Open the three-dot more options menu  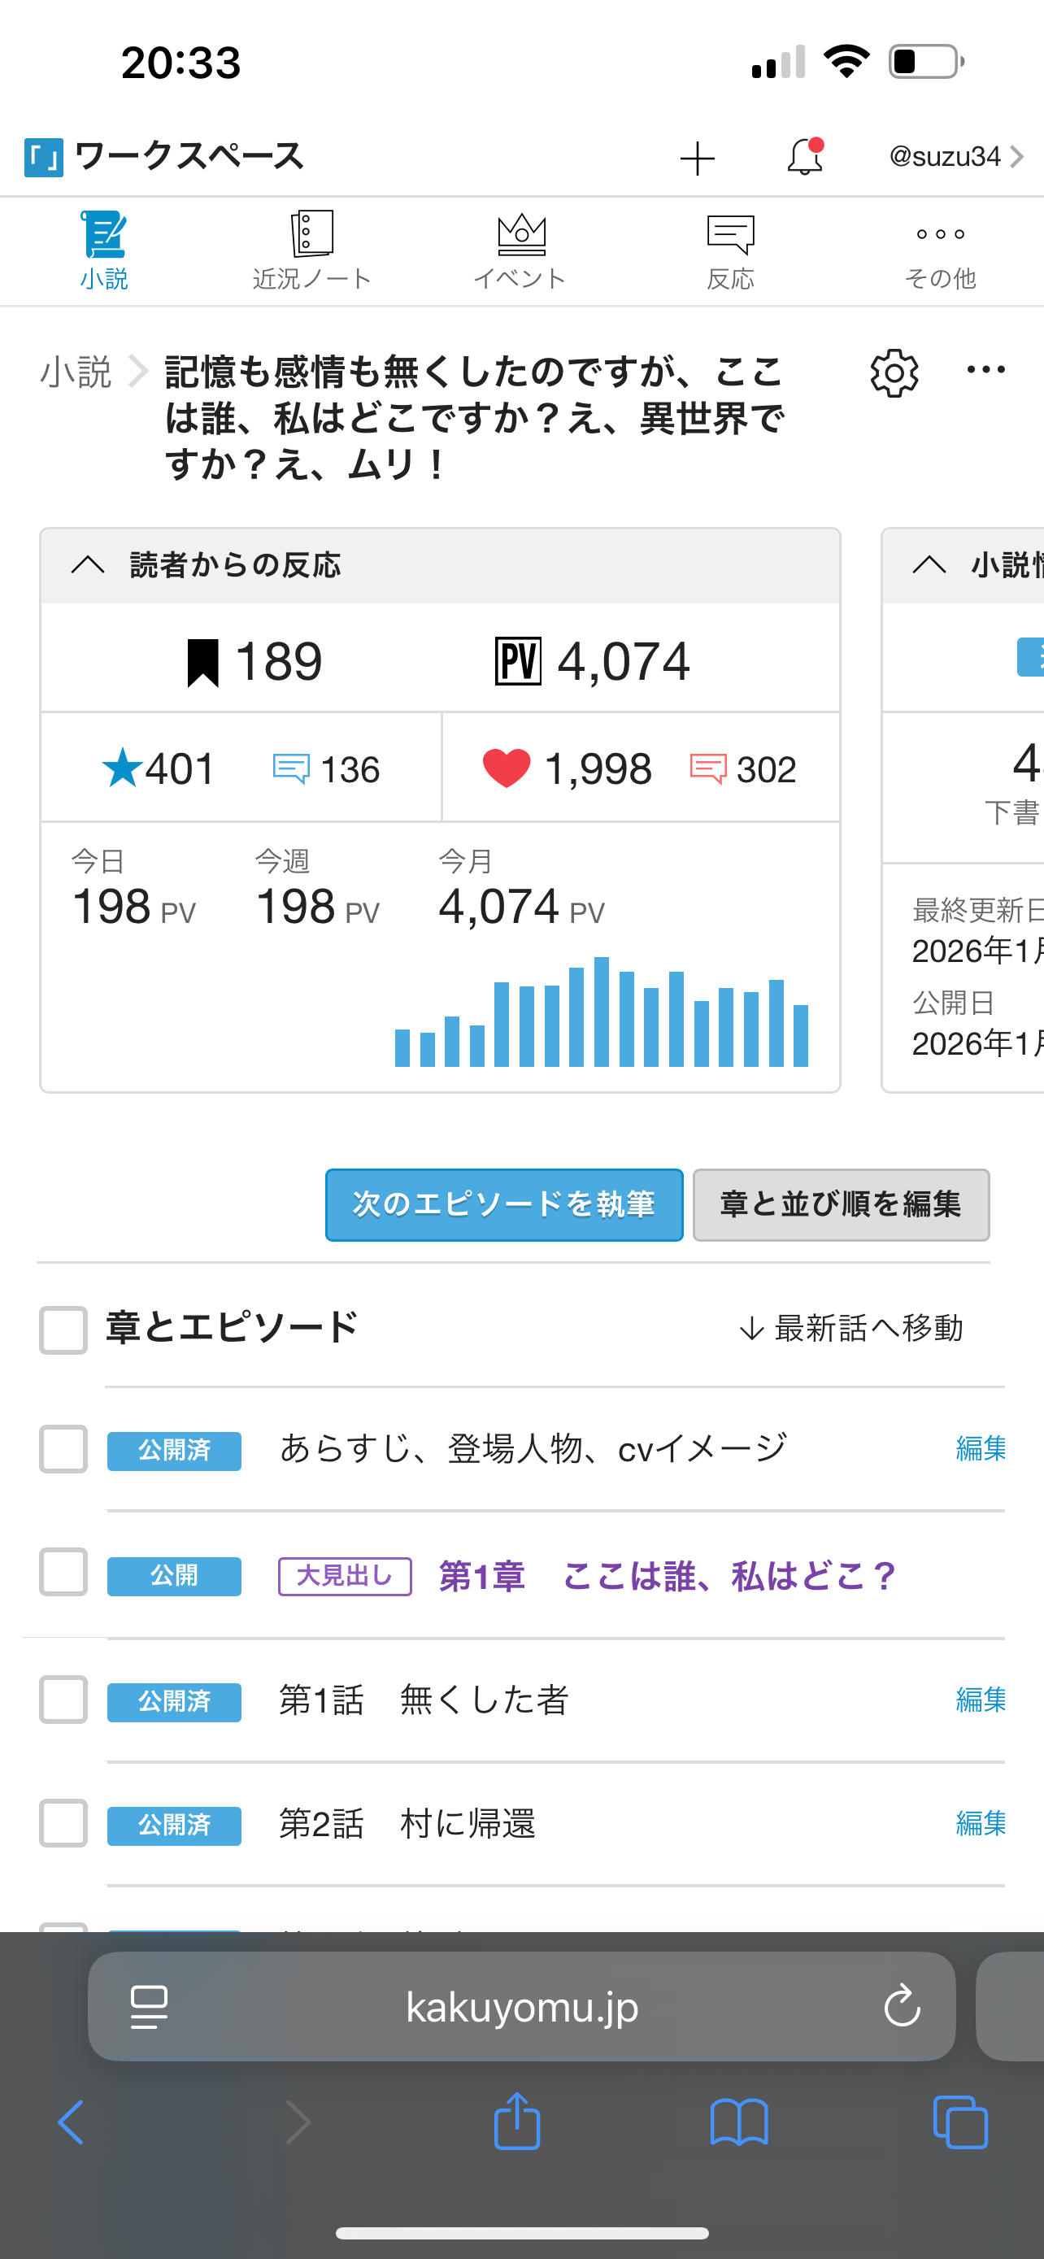(x=985, y=370)
